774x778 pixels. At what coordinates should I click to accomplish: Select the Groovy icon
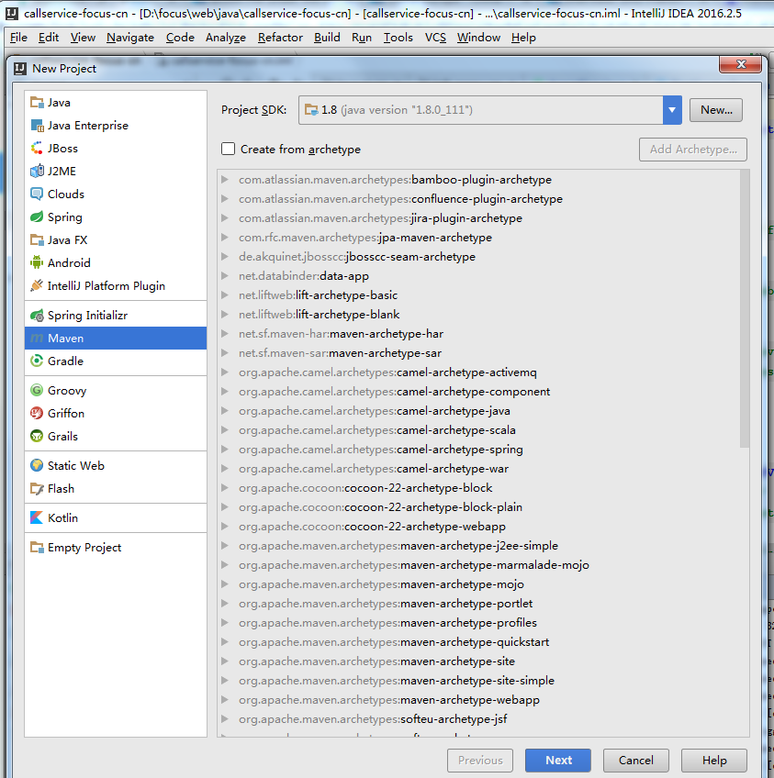pos(37,391)
